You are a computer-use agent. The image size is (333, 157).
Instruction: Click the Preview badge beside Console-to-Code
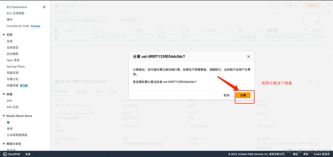click(35, 26)
